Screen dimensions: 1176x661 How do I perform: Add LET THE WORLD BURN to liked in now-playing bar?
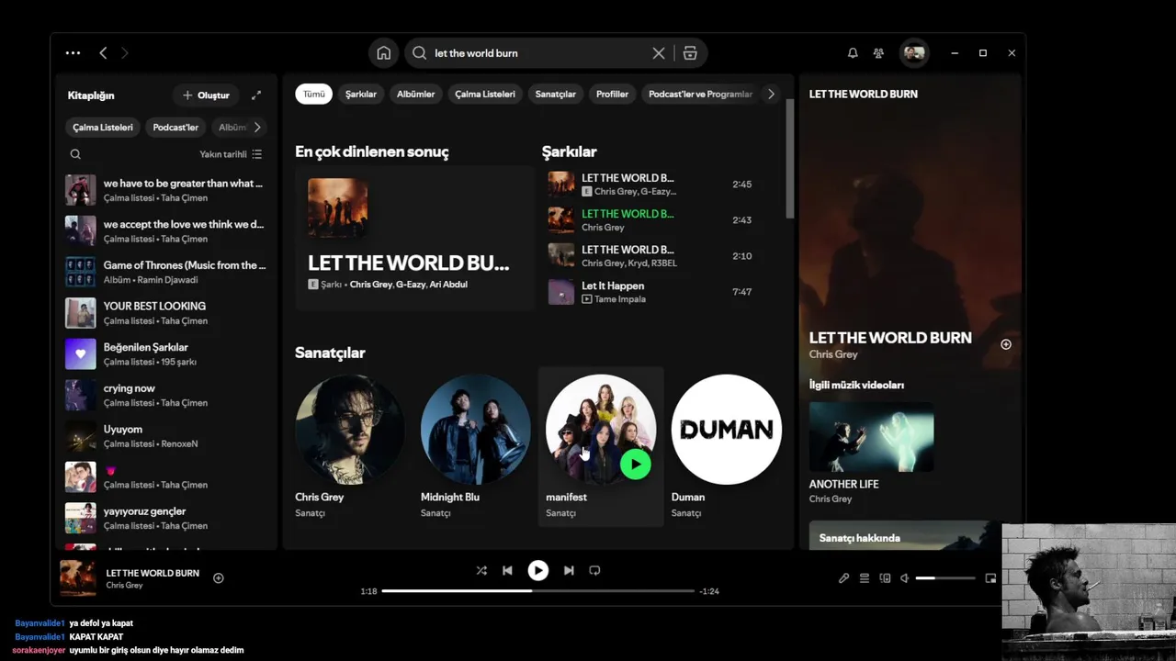(219, 578)
